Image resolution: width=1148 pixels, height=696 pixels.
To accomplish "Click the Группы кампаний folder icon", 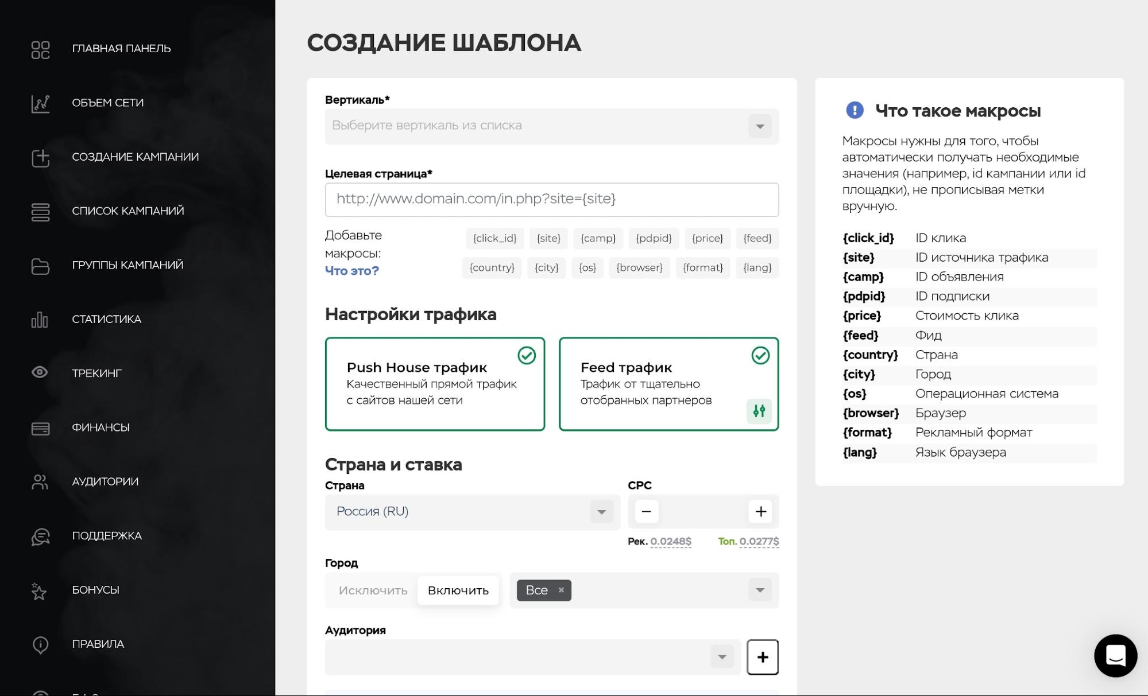I will (40, 266).
